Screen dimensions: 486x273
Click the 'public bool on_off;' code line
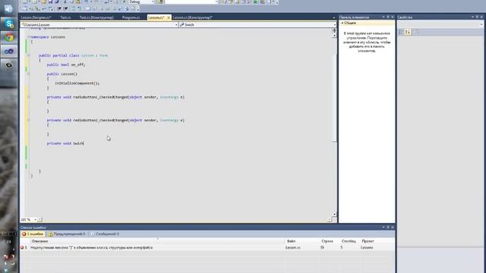pos(66,64)
